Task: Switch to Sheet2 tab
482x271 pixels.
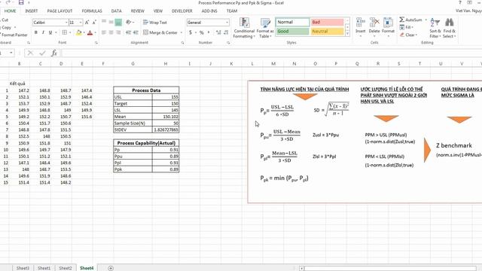Action: click(66, 268)
